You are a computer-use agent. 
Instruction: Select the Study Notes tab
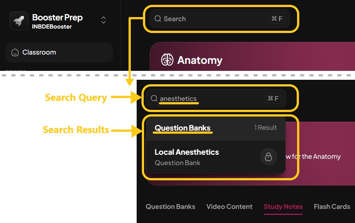[x=283, y=207]
